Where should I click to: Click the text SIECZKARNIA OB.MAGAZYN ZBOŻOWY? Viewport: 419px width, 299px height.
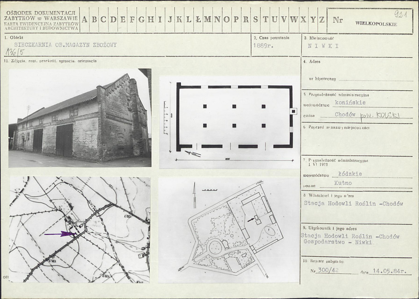click(x=65, y=45)
